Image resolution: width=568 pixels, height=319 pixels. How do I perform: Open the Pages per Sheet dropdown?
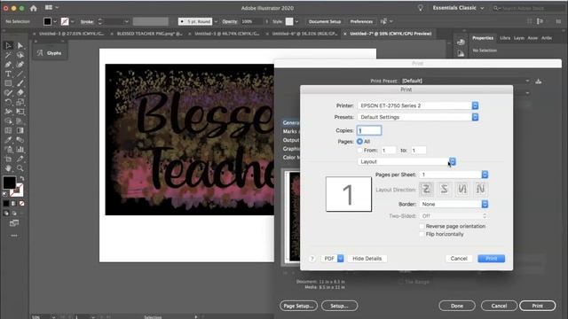454,175
